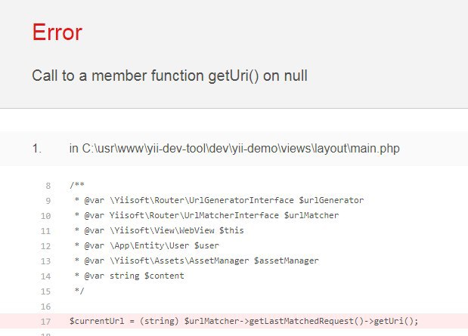Click line number 14 in the code listing
The height and width of the screenshot is (336, 468).
tap(45, 276)
